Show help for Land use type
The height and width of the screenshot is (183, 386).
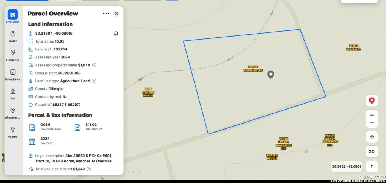click(x=94, y=81)
